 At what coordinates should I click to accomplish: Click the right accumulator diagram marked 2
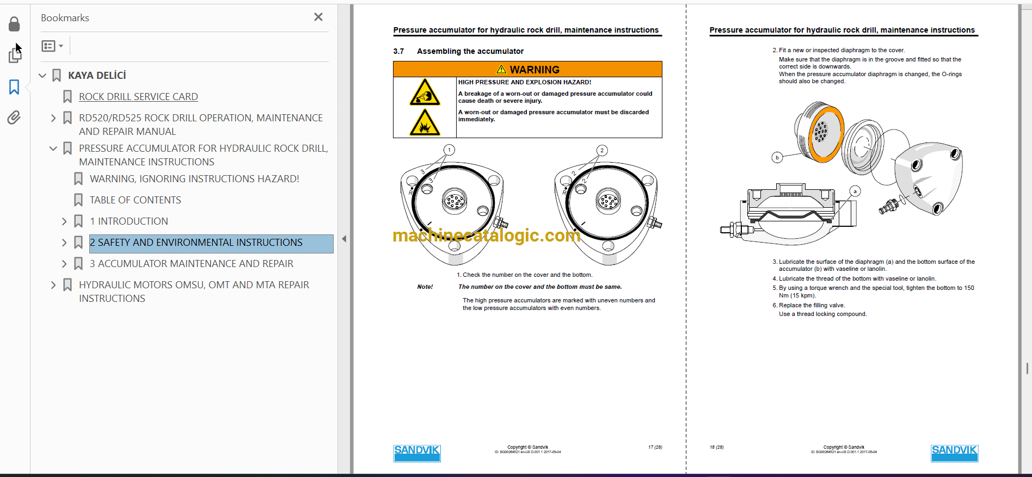pyautogui.click(x=608, y=206)
